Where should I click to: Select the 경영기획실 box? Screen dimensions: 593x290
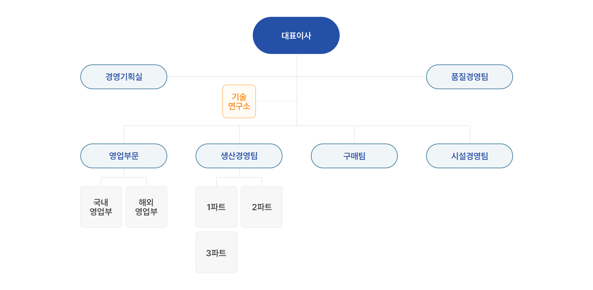point(124,77)
